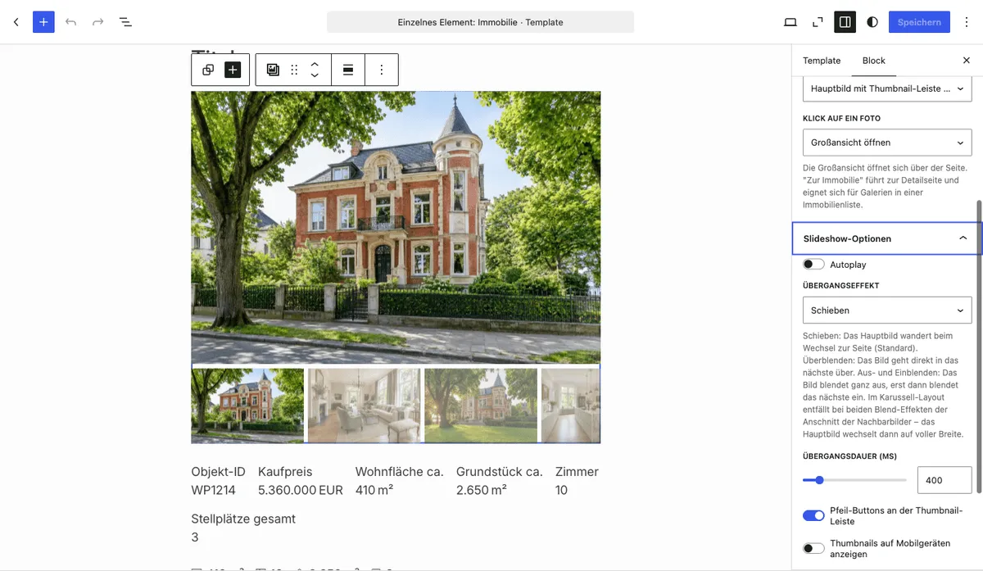Toggle Pfeil-Buttons an der Thumbnail-Leiste

[x=813, y=515]
